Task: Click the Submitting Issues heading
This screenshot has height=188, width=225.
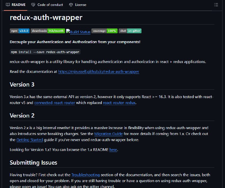Action: 33,163
